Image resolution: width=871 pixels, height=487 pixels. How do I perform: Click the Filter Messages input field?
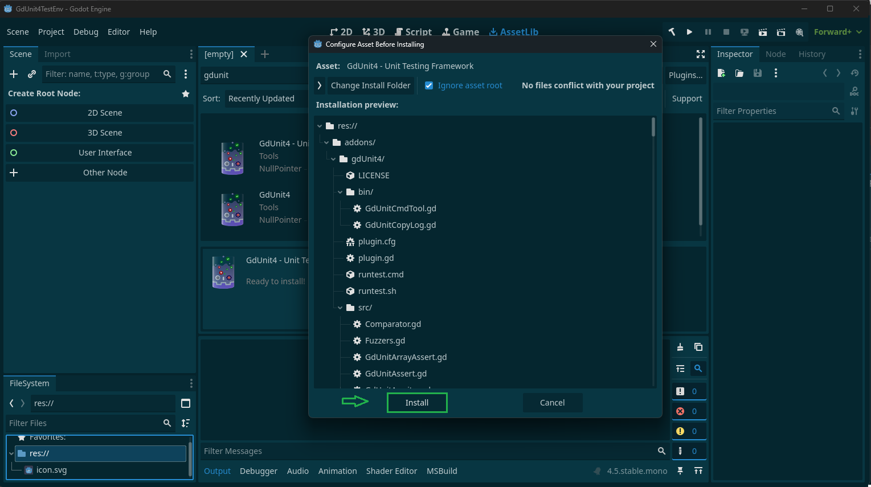[x=427, y=451]
